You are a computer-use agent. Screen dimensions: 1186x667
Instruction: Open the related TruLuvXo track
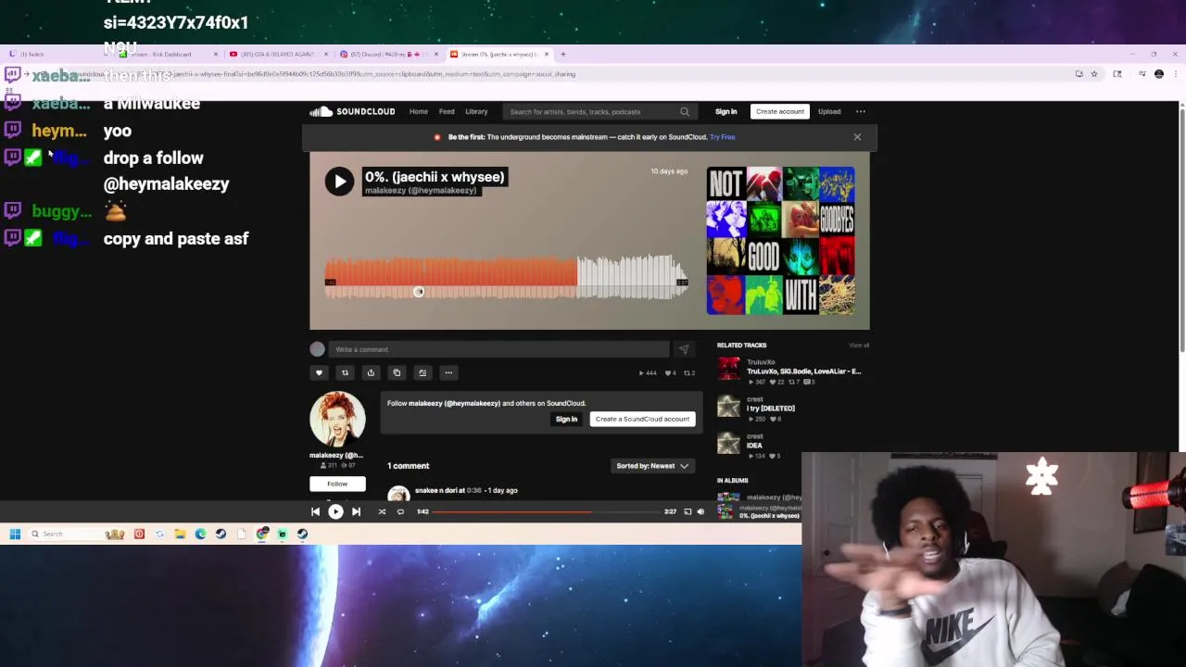[x=803, y=371]
